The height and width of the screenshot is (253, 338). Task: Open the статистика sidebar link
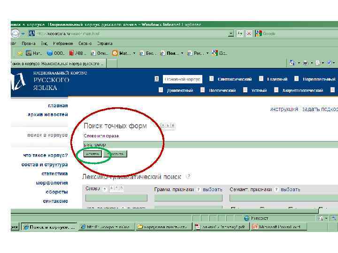[54, 174]
